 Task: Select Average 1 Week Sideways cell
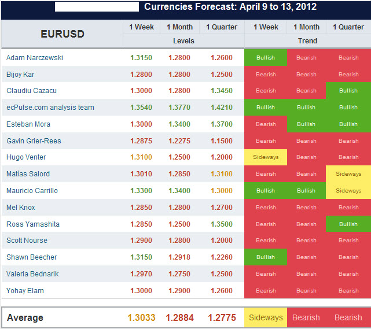(x=266, y=317)
